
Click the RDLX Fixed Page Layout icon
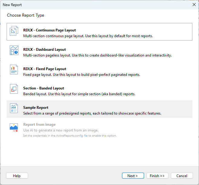tap(14, 70)
